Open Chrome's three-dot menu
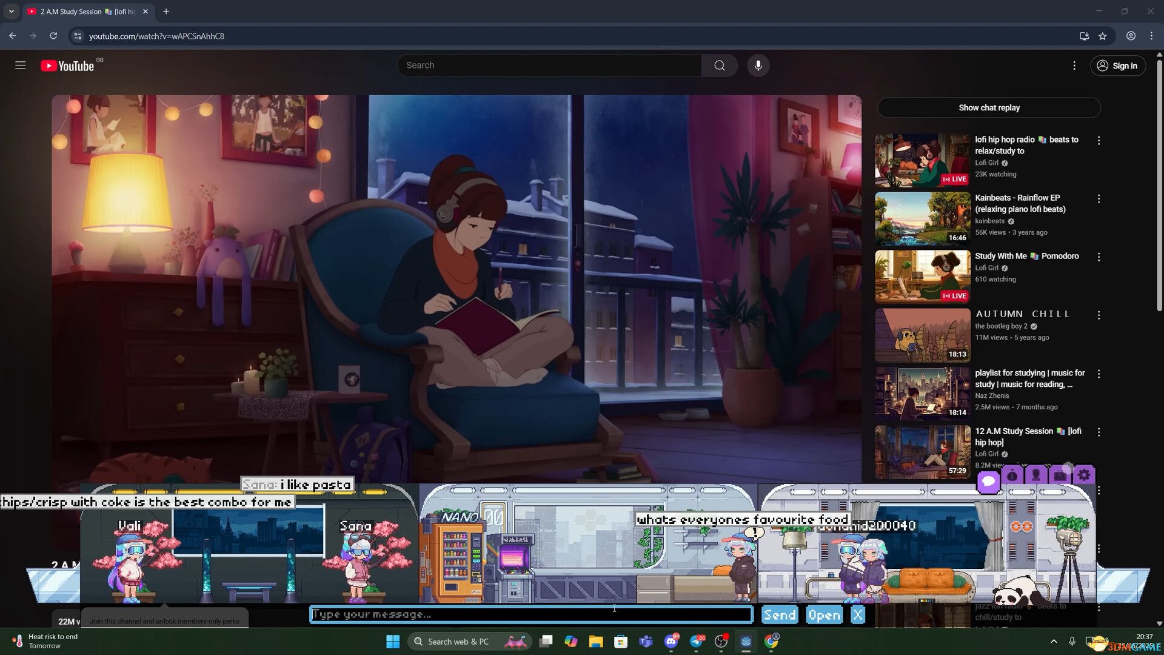 [1151, 36]
